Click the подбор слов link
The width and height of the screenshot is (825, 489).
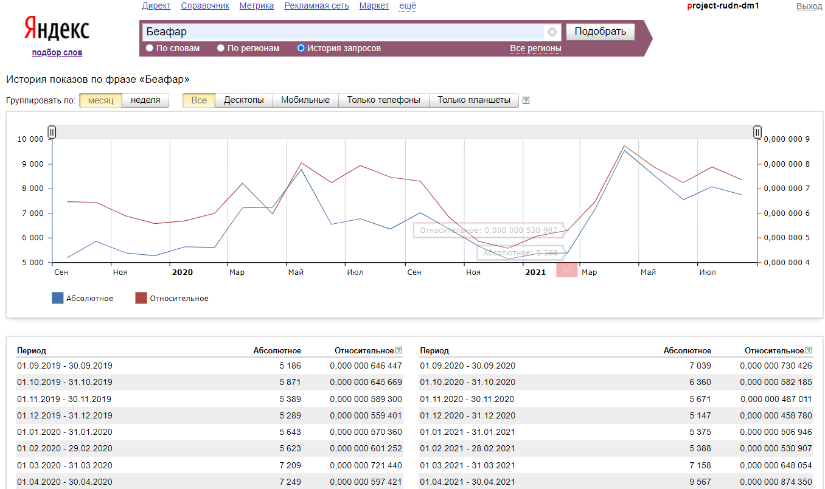(57, 52)
